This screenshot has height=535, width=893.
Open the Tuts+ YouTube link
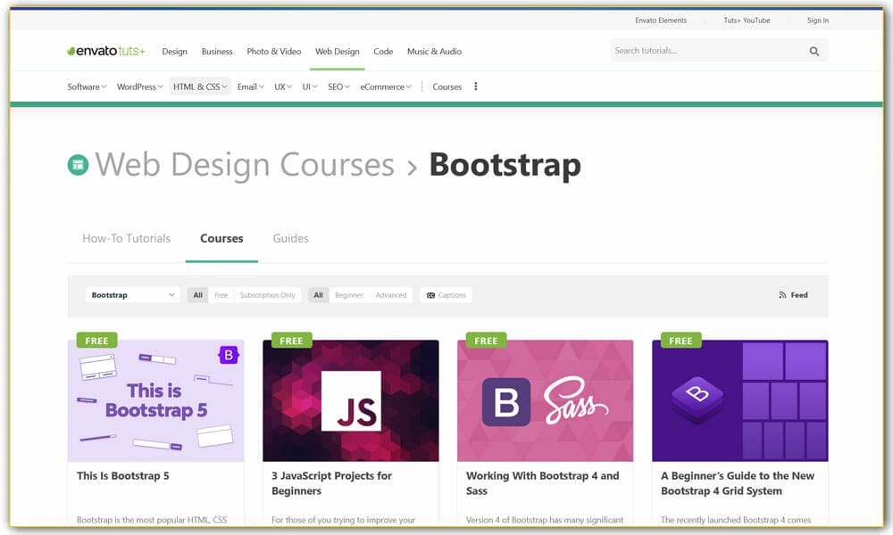pos(747,20)
